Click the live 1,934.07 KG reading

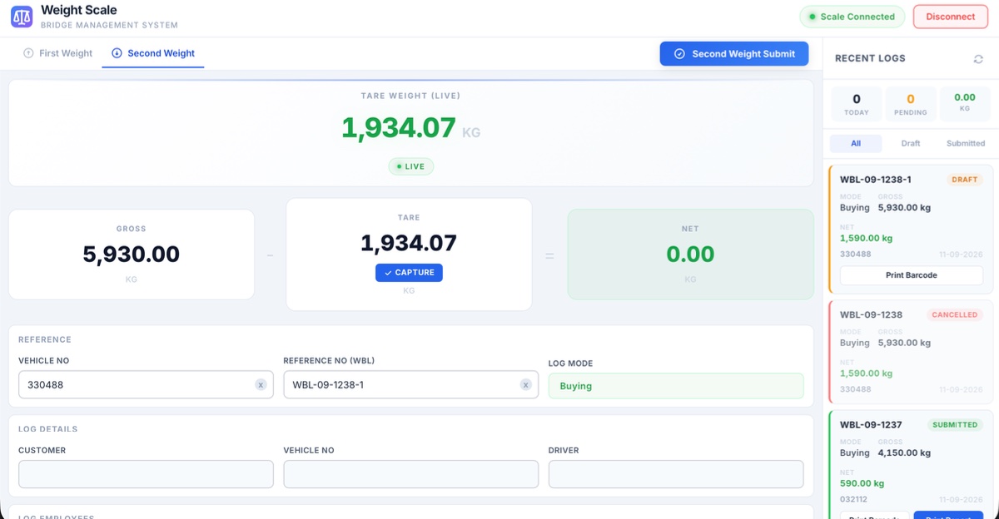point(410,128)
